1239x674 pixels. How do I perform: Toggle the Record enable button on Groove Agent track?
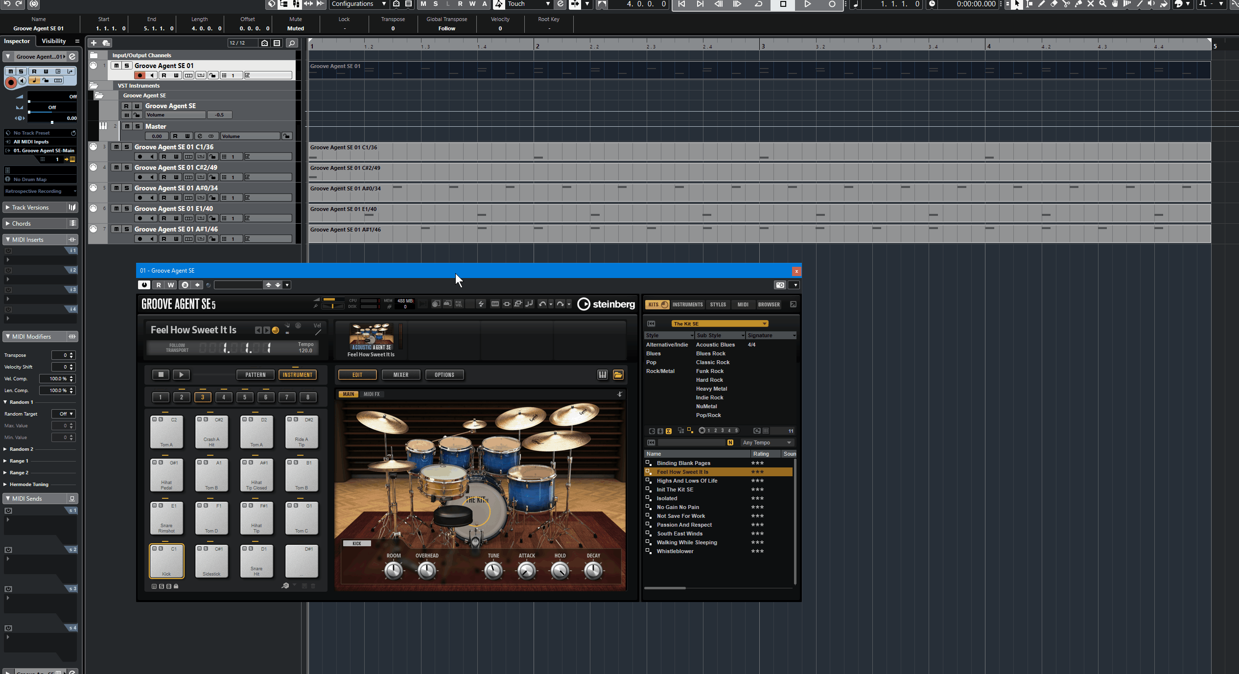click(139, 75)
